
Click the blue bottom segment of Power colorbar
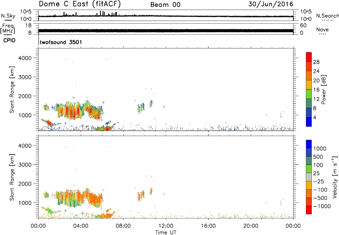click(309, 122)
